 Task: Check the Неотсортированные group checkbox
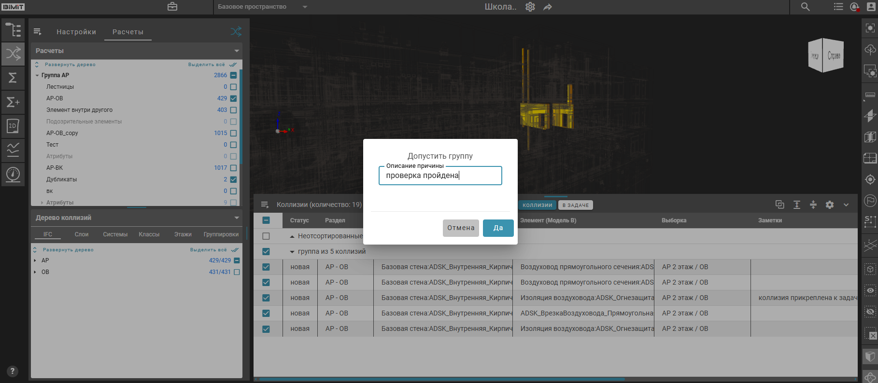pyautogui.click(x=266, y=236)
